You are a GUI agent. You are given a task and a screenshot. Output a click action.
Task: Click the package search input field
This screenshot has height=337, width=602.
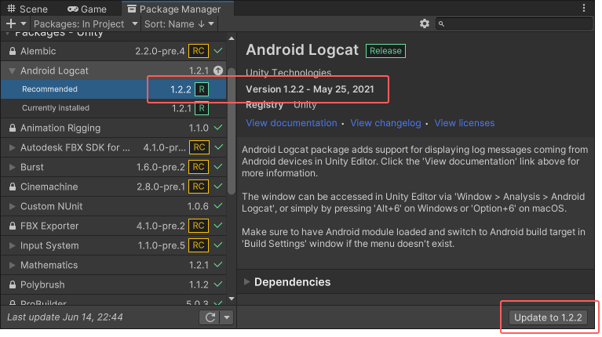point(518,24)
